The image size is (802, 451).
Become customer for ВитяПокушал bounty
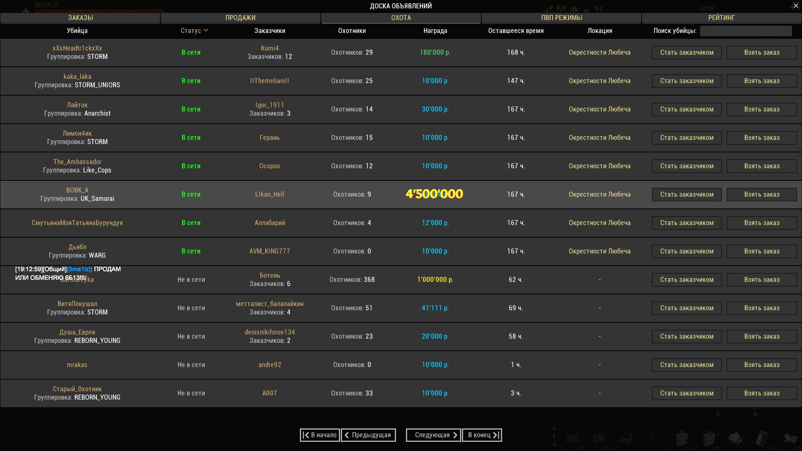(x=686, y=308)
